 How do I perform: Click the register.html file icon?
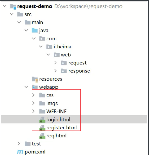pos(42,128)
